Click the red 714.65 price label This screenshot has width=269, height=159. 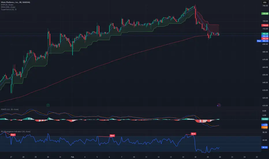tap(265, 25)
